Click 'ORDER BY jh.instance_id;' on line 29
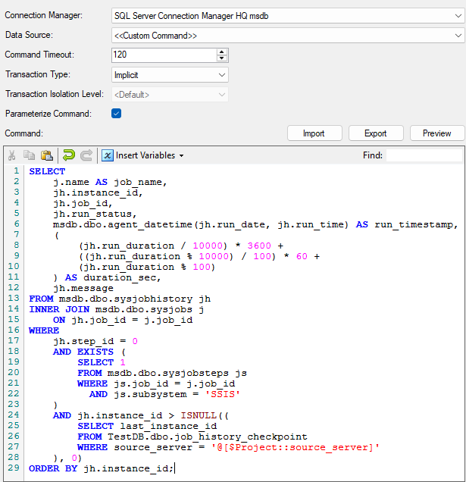466x482 pixels. click(101, 468)
